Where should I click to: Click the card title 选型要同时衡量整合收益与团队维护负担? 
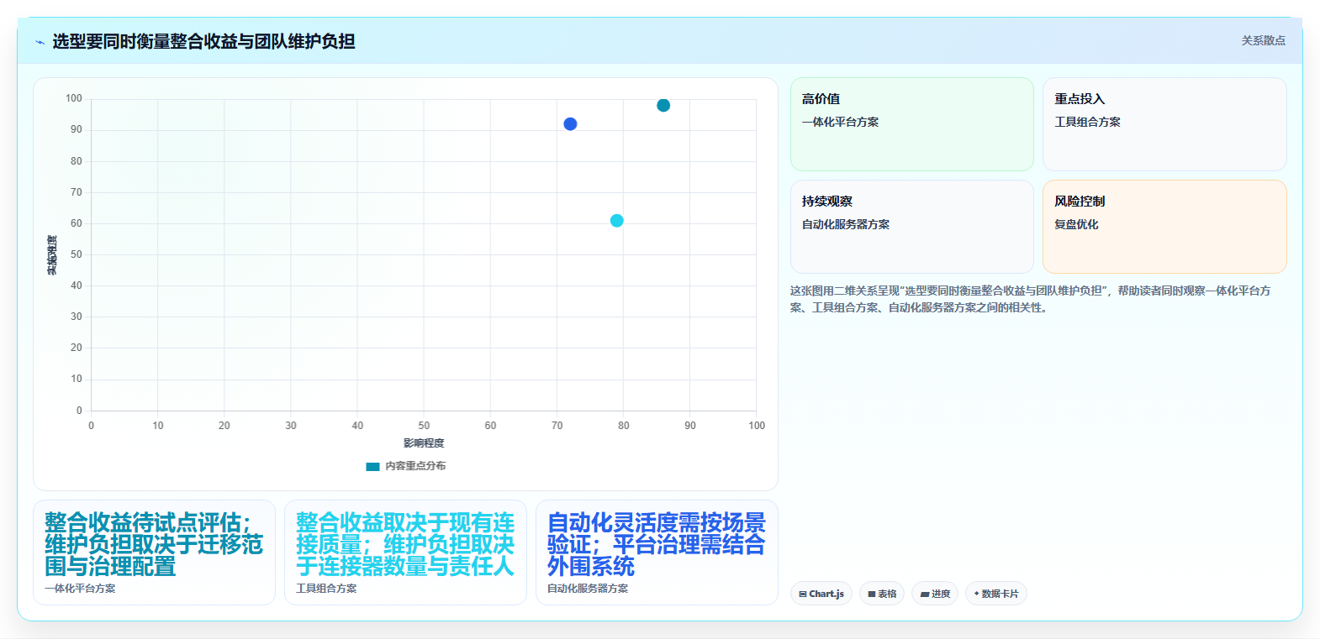[203, 41]
